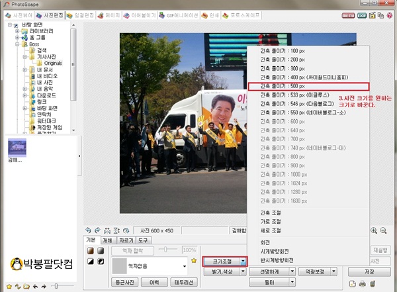Choose 시계방향회전 from the resize menu
The width and height of the screenshot is (397, 292).
[271, 251]
